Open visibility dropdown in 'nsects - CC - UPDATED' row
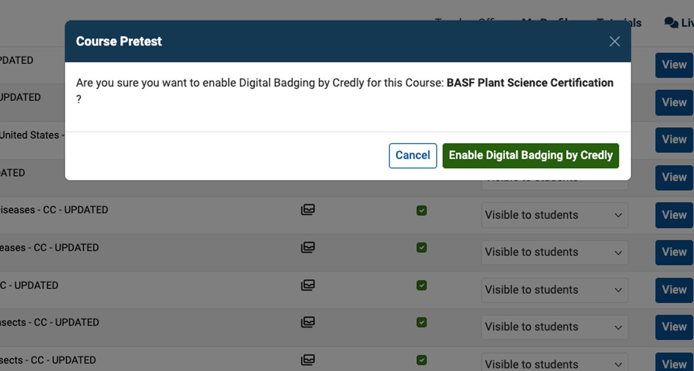 pos(555,327)
